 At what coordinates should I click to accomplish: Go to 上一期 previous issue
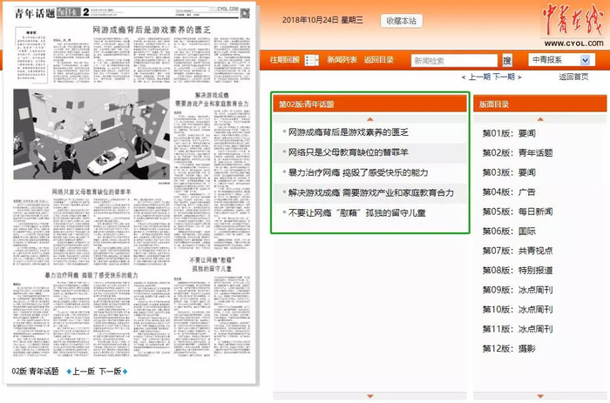tap(479, 77)
